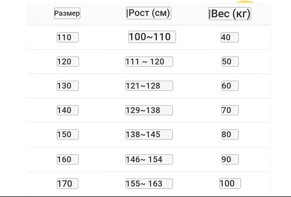
Task: Select the Рост (см) header box
Action: pyautogui.click(x=148, y=13)
